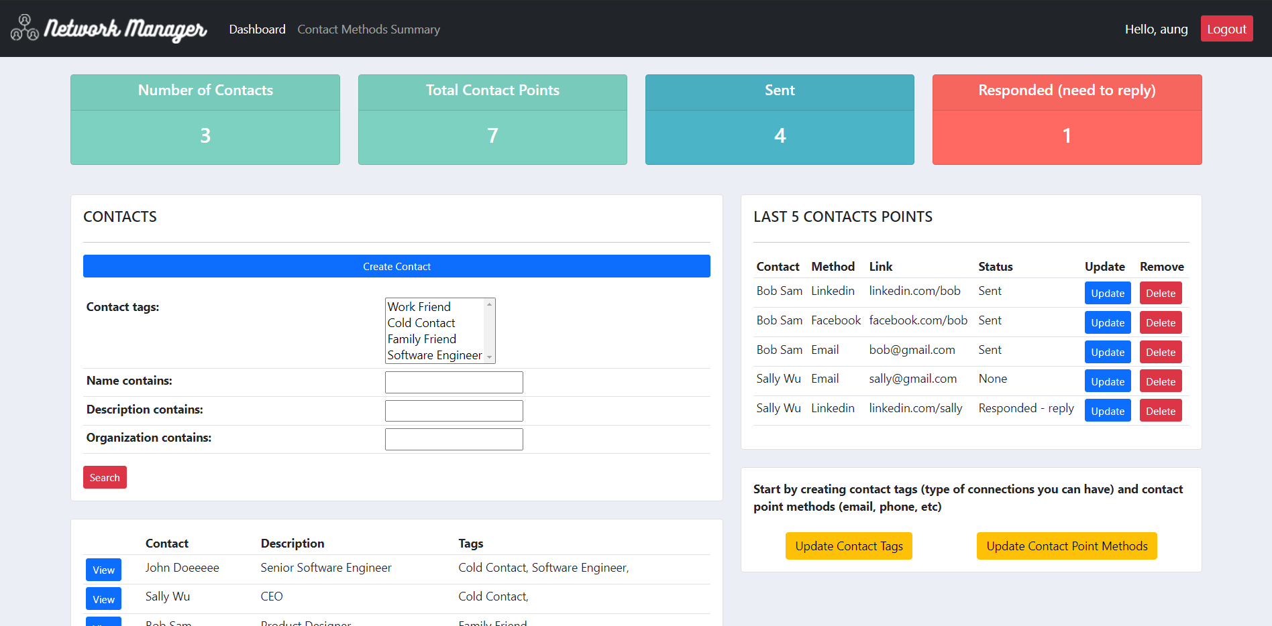Viewport: 1272px width, 626px height.
Task: Click the tags list scroll-down arrow
Action: tap(490, 357)
